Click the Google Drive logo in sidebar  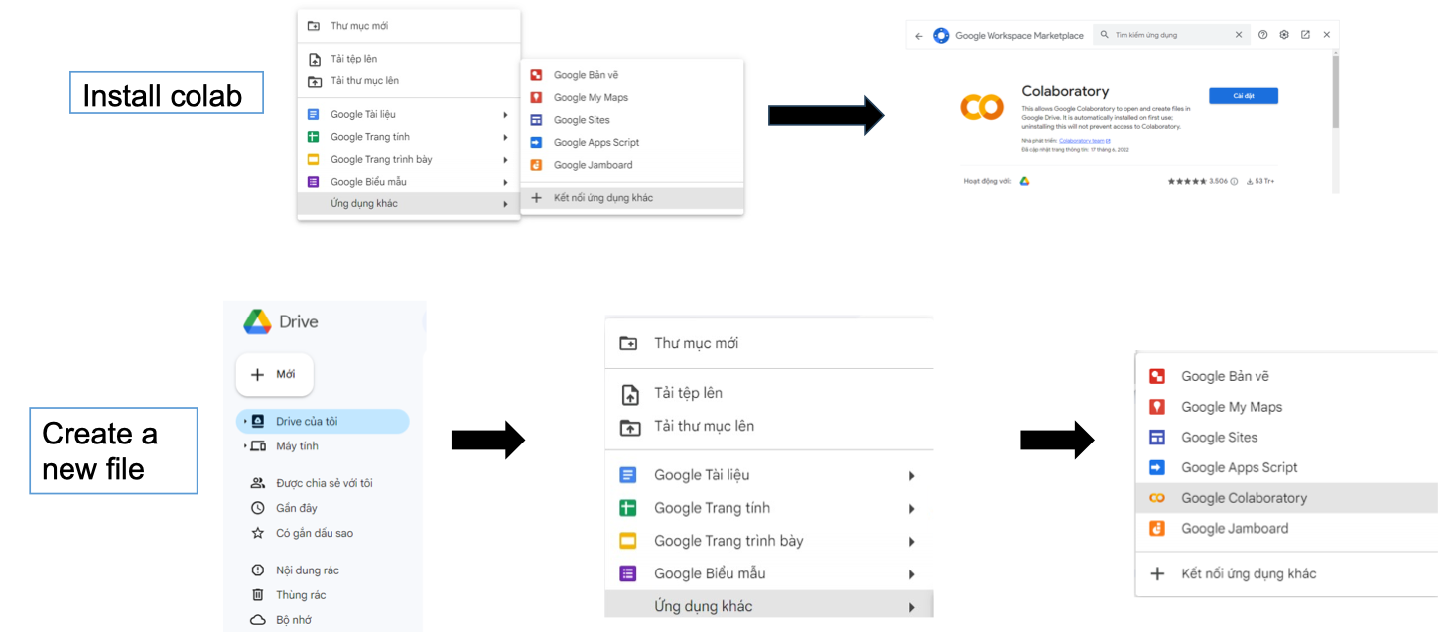click(x=258, y=321)
